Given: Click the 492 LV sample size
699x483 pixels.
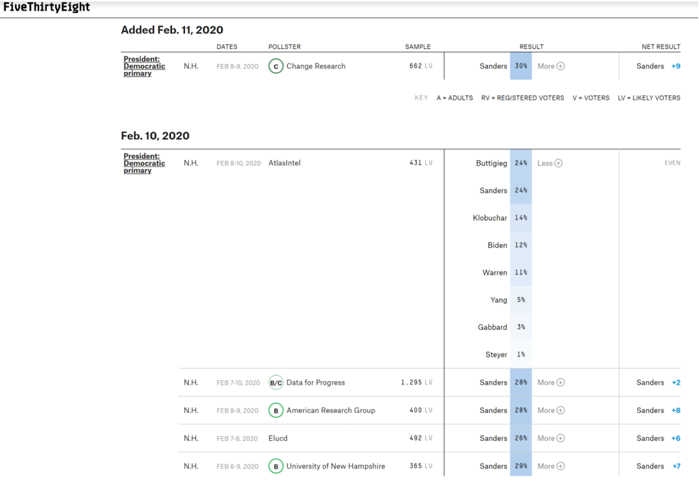Looking at the screenshot, I should tap(421, 438).
